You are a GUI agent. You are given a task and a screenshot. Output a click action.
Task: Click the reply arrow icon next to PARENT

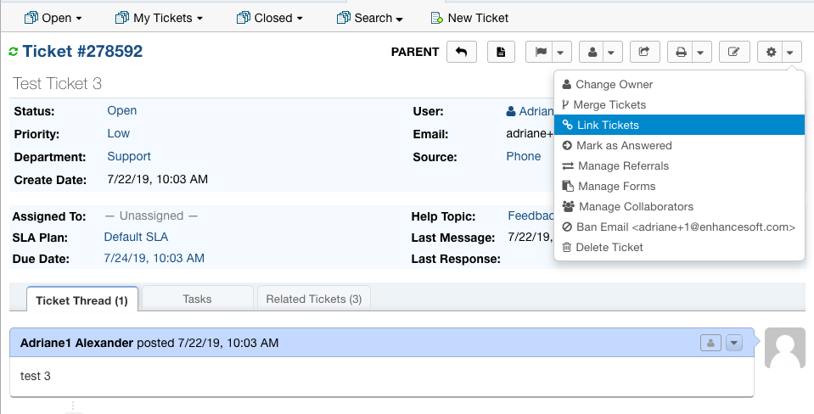click(x=461, y=53)
